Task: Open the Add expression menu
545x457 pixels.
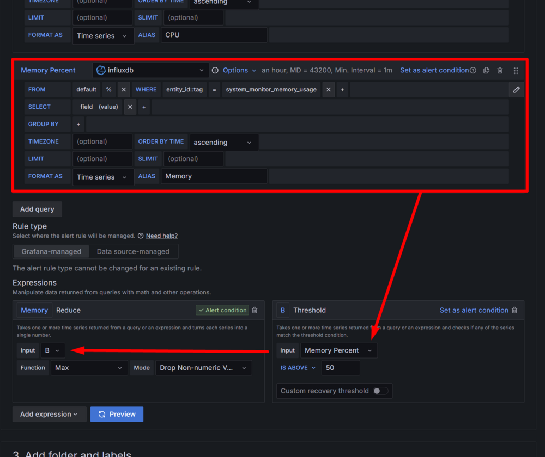Action: [x=49, y=414]
